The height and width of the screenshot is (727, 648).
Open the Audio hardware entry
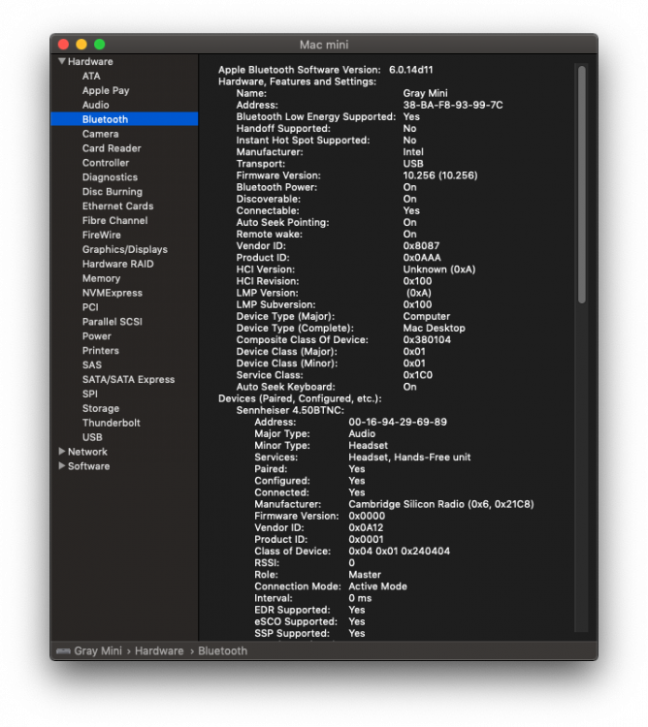[x=96, y=105]
